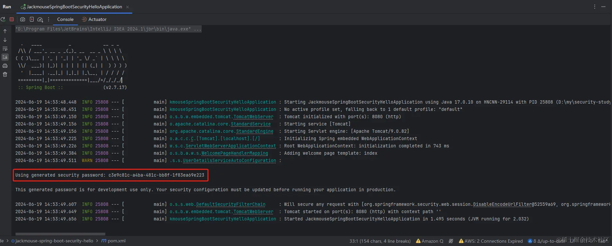Viewport: 612px width, 246px height.
Task: Open Run tool window options menu
Action: click(x=595, y=7)
